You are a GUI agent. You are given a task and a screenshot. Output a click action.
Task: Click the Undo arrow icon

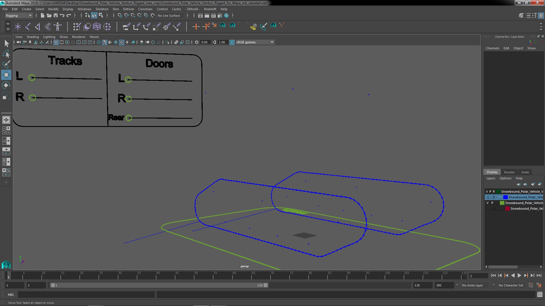pyautogui.click(x=62, y=16)
